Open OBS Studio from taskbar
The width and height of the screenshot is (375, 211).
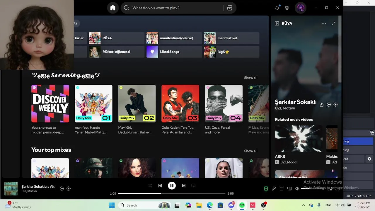point(263,205)
